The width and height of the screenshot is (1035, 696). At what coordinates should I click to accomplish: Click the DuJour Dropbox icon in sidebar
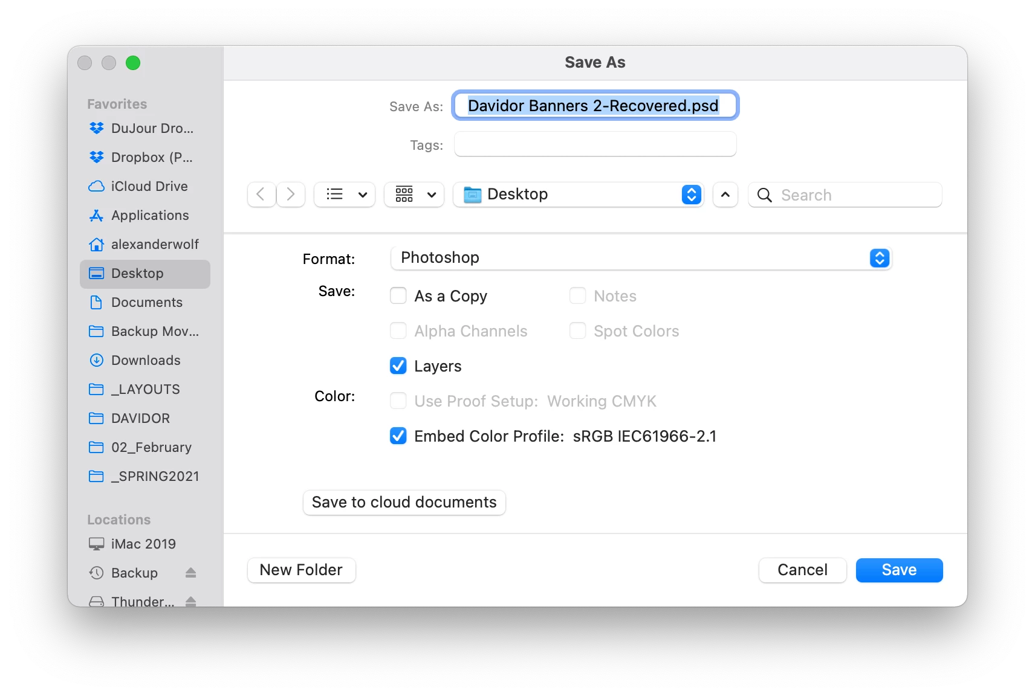coord(96,128)
